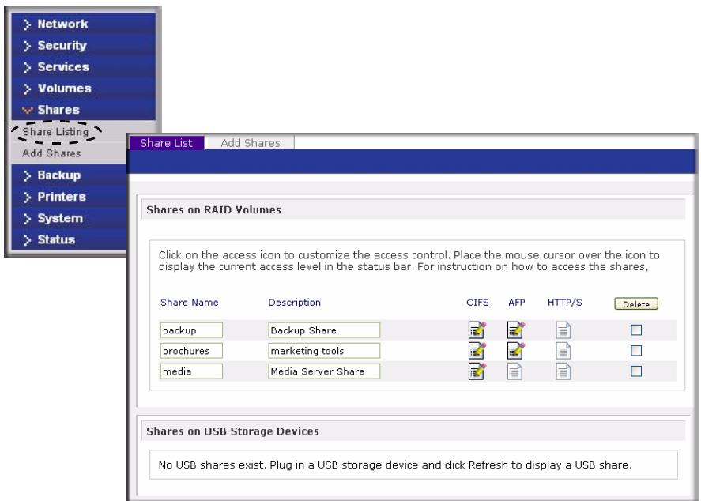Edit the backup share name field

(x=191, y=330)
